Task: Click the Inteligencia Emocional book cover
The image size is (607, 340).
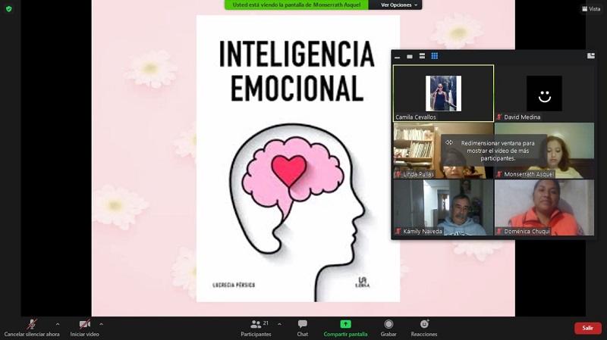Action: (298, 158)
